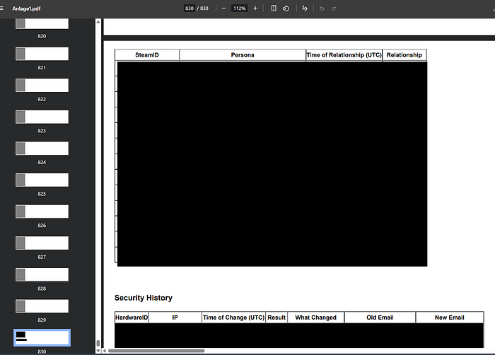495x355 pixels.
Task: Edit the current page number field
Action: pyautogui.click(x=190, y=8)
